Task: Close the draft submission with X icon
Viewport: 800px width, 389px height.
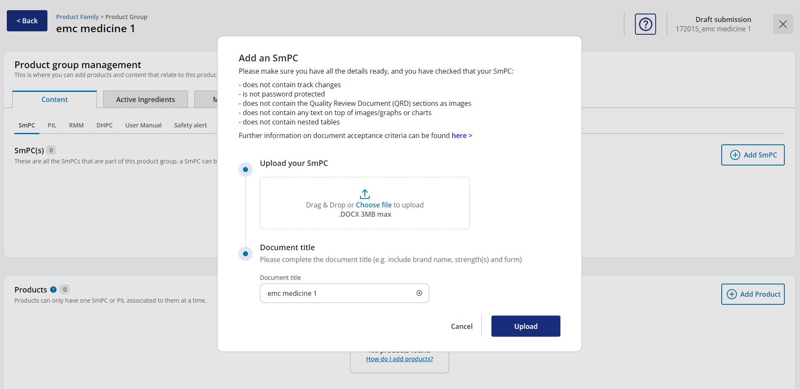Action: [783, 24]
